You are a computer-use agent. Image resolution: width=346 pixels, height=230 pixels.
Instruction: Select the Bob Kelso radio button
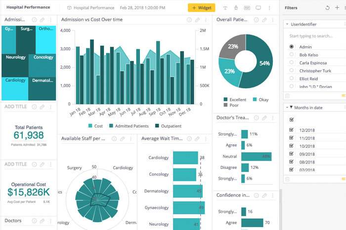292,55
